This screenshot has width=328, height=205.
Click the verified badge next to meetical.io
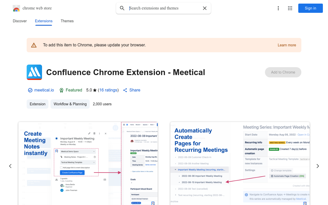point(30,90)
